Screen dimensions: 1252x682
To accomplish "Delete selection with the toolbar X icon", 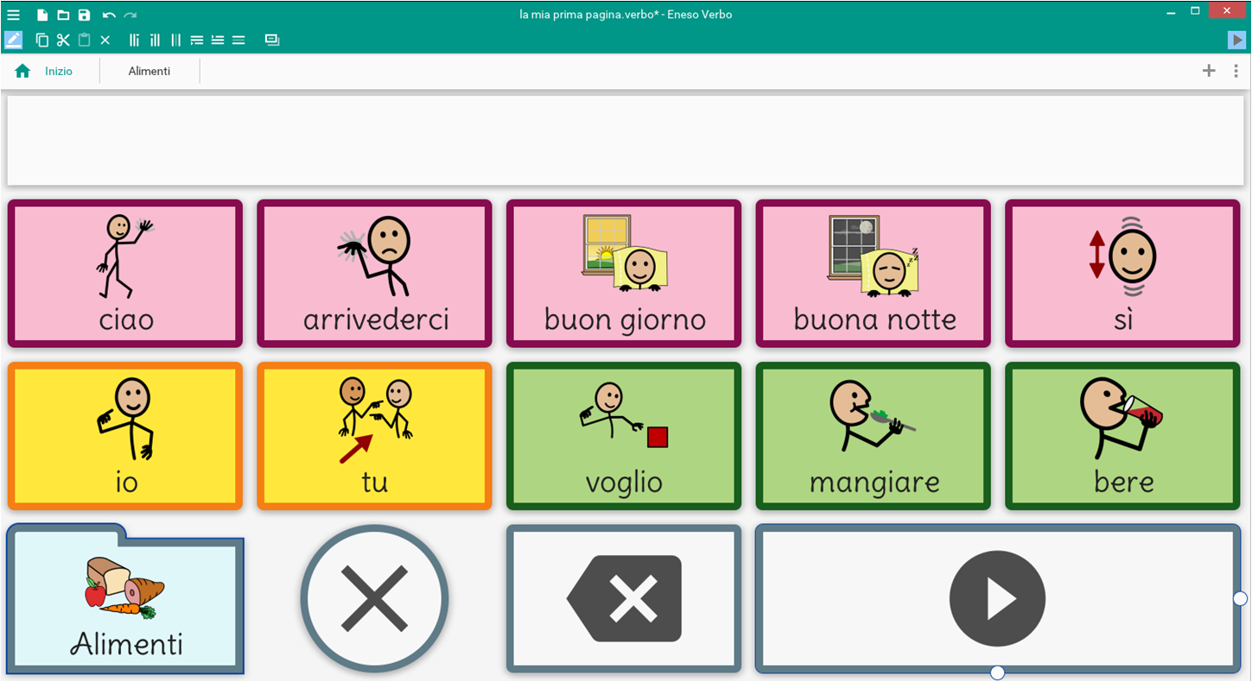I will coord(105,40).
